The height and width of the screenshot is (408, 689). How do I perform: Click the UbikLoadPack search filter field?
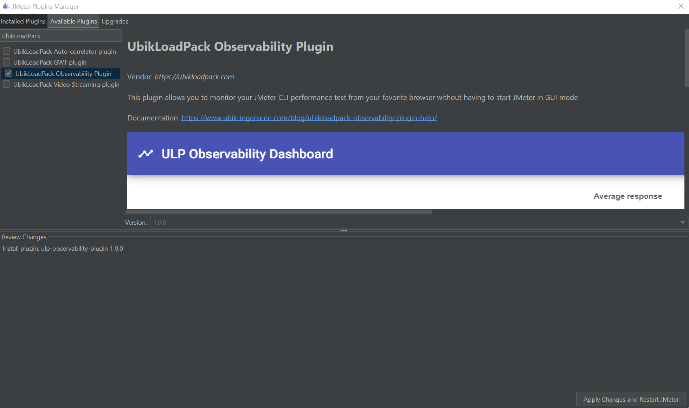pos(60,36)
